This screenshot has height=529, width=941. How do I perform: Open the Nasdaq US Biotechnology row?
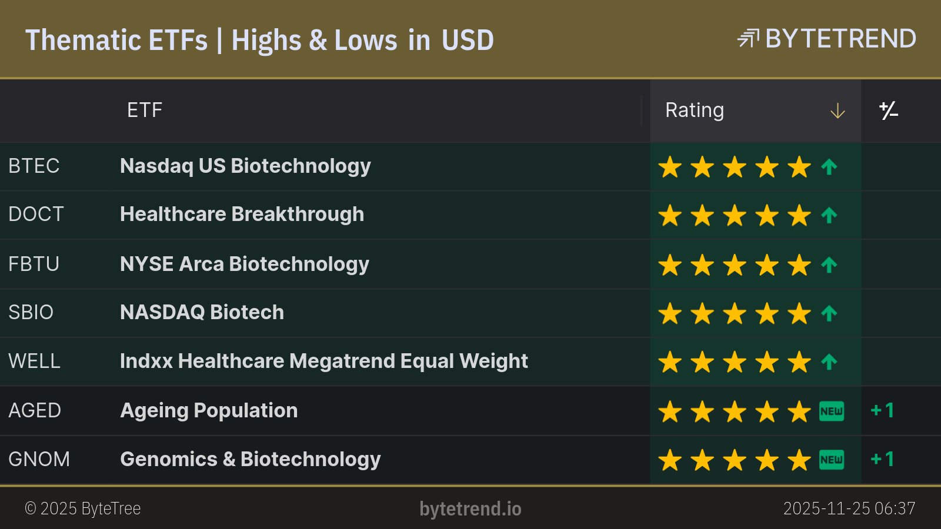[245, 166]
